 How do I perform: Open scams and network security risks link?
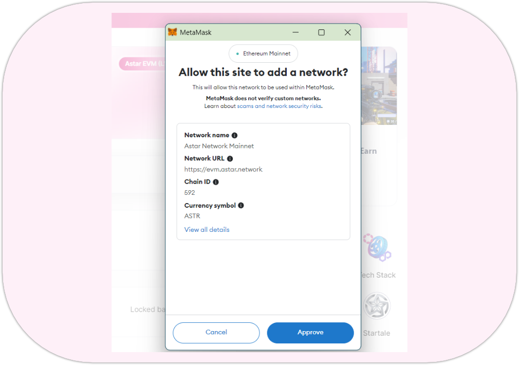[279, 106]
